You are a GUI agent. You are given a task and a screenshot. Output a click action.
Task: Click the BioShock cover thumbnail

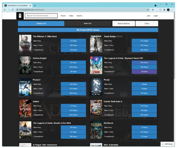click(x=96, y=130)
